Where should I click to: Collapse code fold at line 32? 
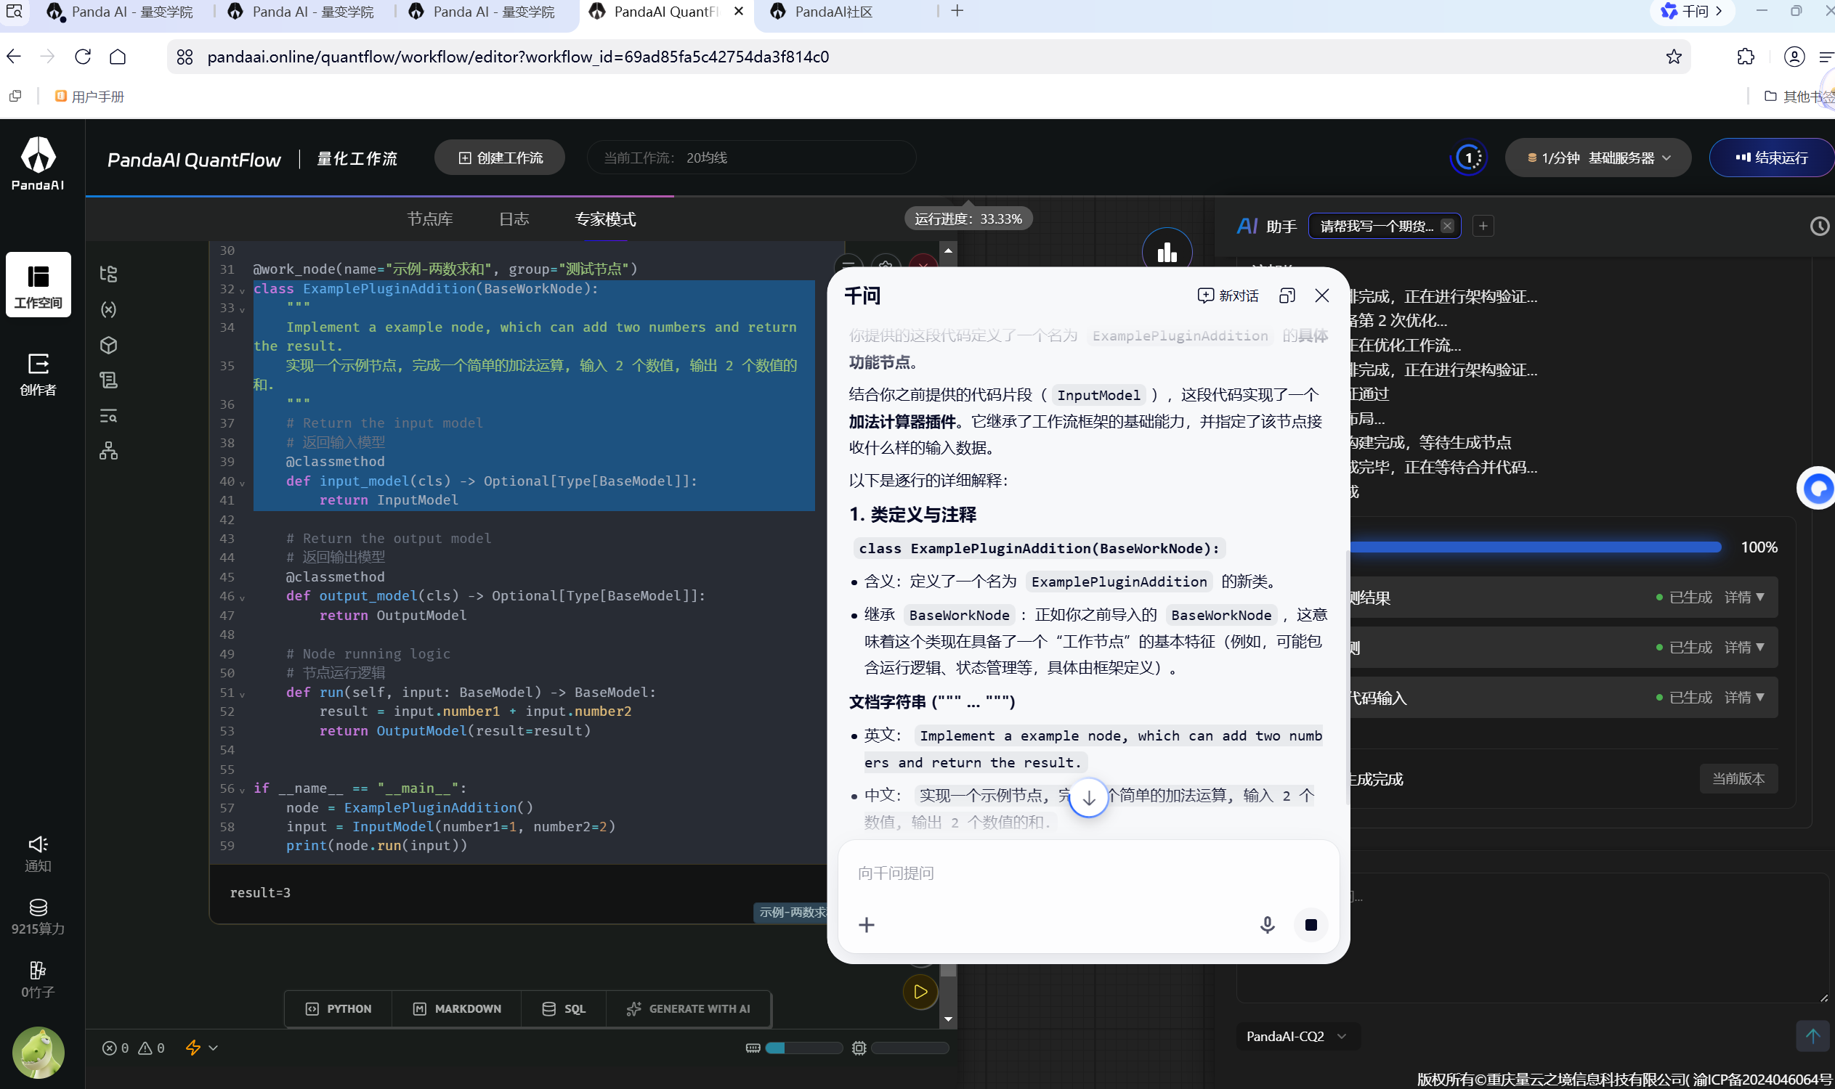[243, 290]
